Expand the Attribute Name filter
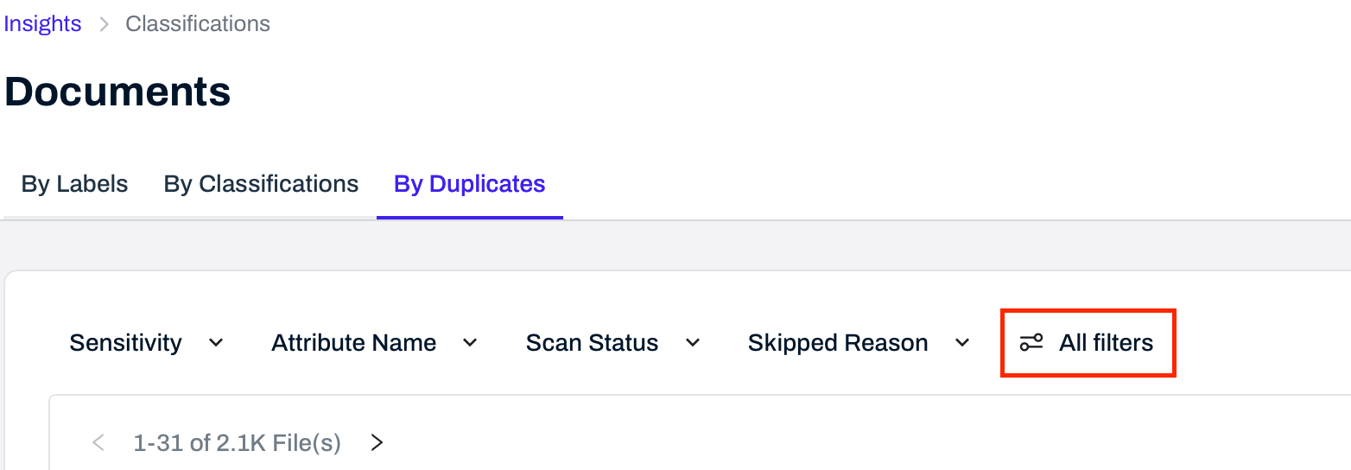The height and width of the screenshot is (470, 1351). pos(354,343)
